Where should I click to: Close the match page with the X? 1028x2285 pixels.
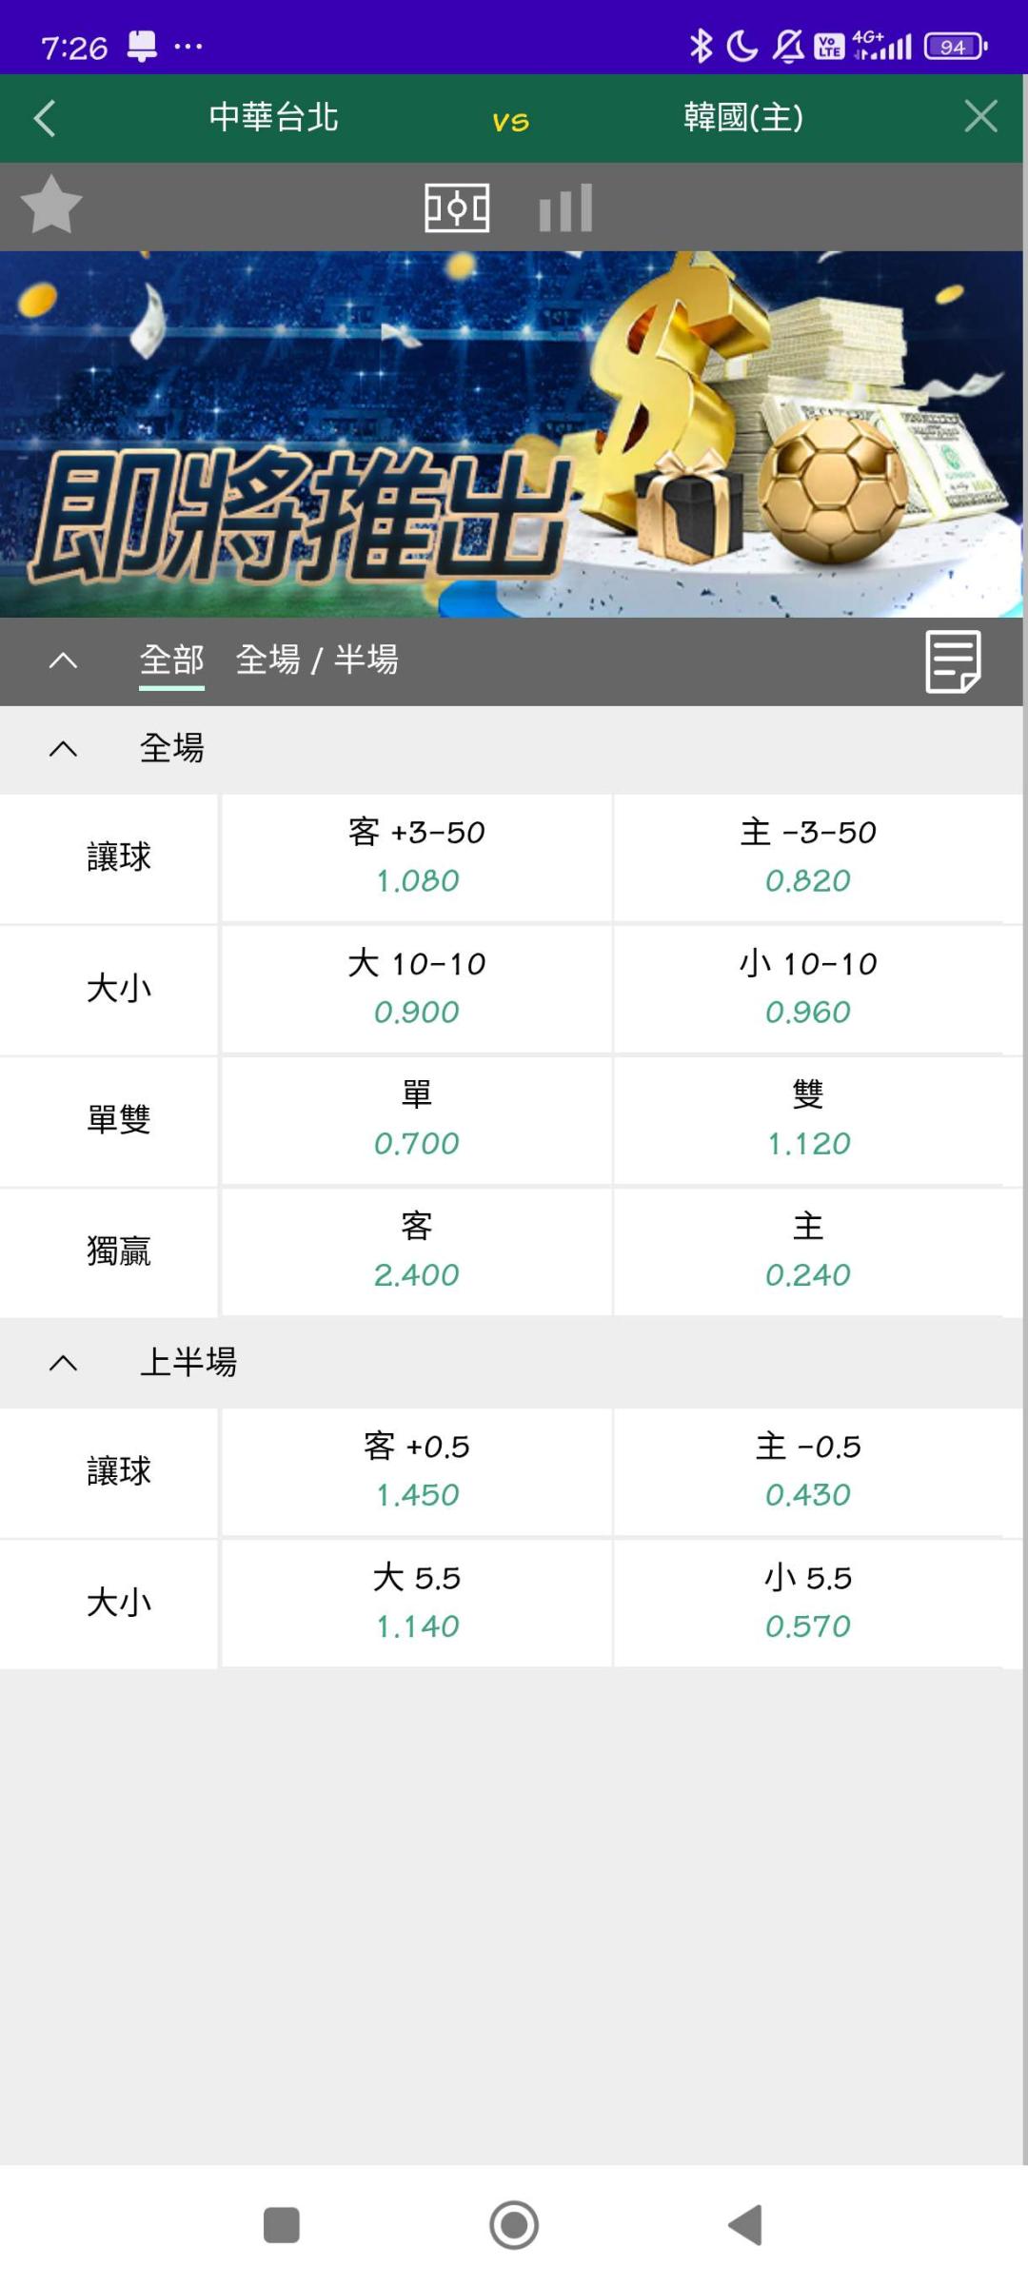[980, 117]
